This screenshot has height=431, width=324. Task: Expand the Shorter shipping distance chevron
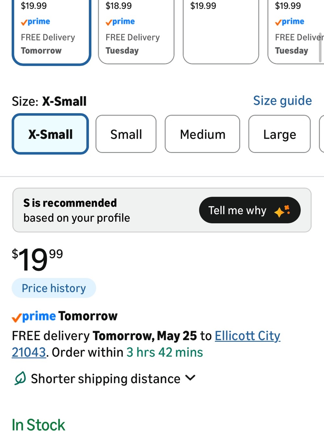click(190, 378)
